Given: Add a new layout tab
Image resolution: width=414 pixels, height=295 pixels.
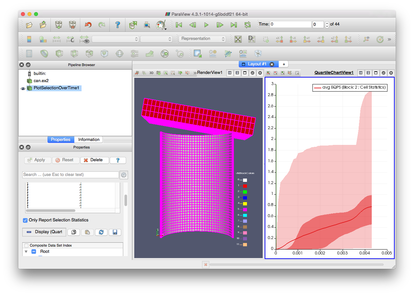Looking at the screenshot, I should pyautogui.click(x=284, y=64).
